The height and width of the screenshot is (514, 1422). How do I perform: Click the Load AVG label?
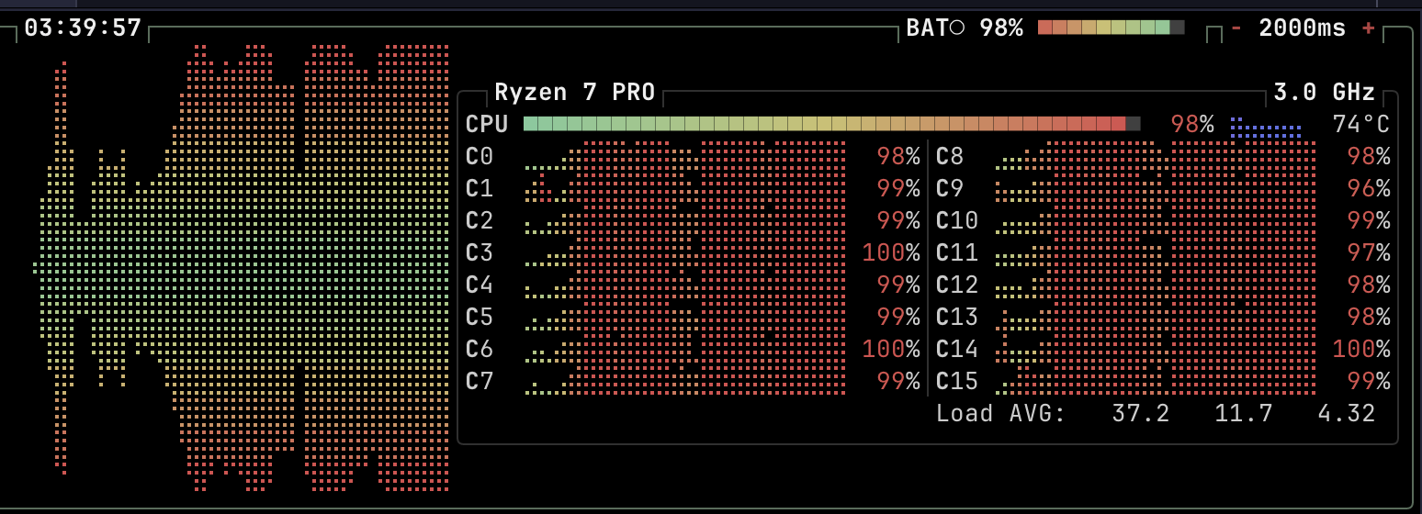point(1000,413)
